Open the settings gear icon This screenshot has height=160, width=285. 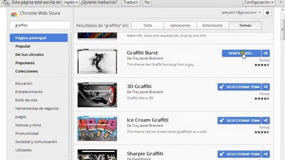(x=267, y=13)
